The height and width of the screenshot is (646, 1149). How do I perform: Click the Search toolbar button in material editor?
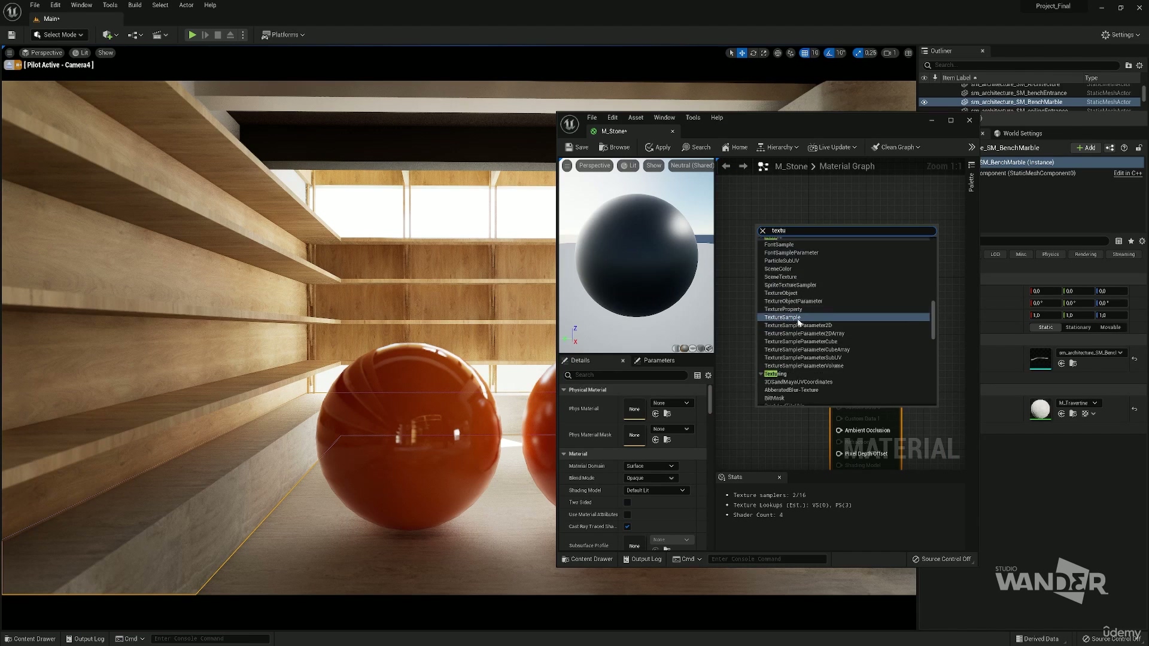[696, 147]
